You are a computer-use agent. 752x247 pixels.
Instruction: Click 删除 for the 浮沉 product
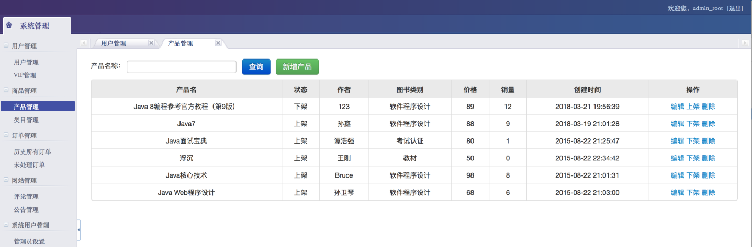pos(708,158)
